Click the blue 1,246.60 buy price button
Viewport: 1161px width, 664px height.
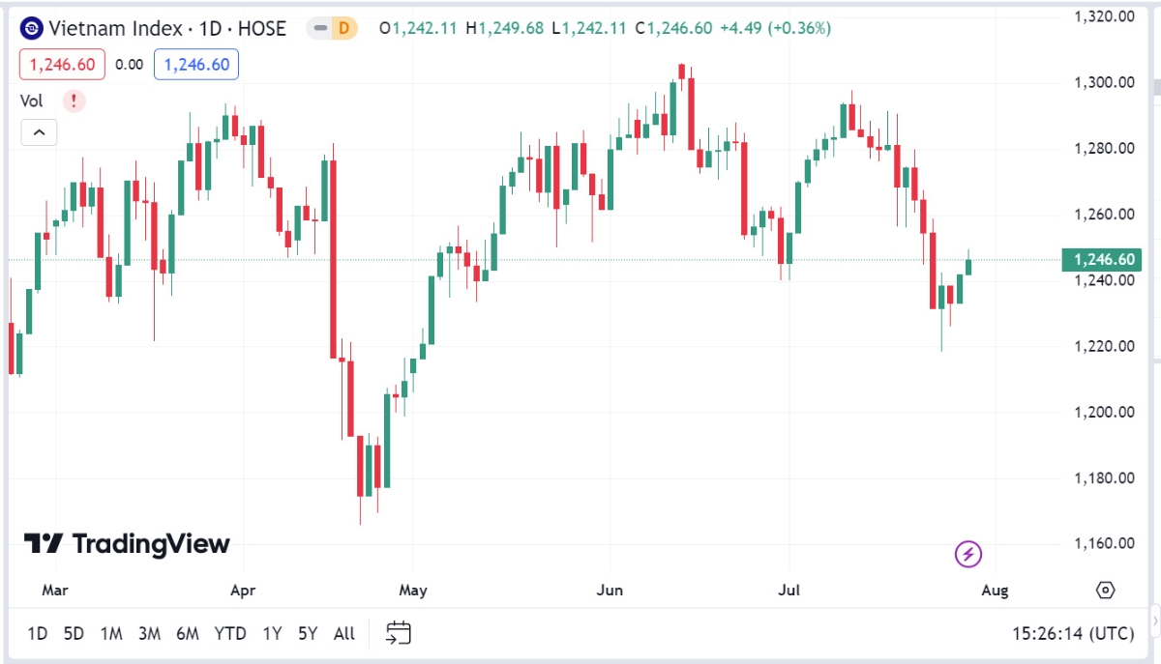pos(196,65)
